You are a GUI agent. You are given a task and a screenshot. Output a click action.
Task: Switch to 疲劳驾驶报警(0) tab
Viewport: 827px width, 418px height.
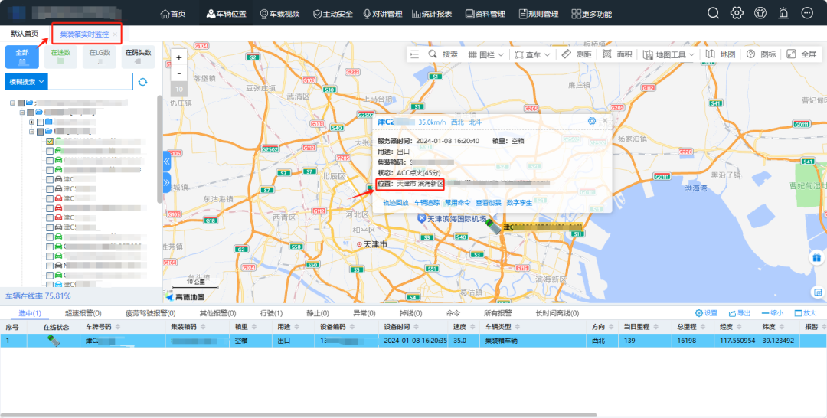(x=150, y=313)
